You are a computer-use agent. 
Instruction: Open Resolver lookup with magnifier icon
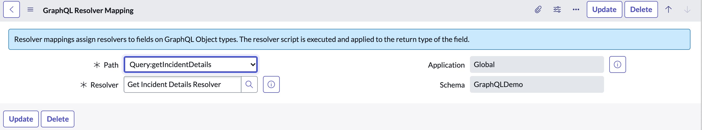pos(249,84)
